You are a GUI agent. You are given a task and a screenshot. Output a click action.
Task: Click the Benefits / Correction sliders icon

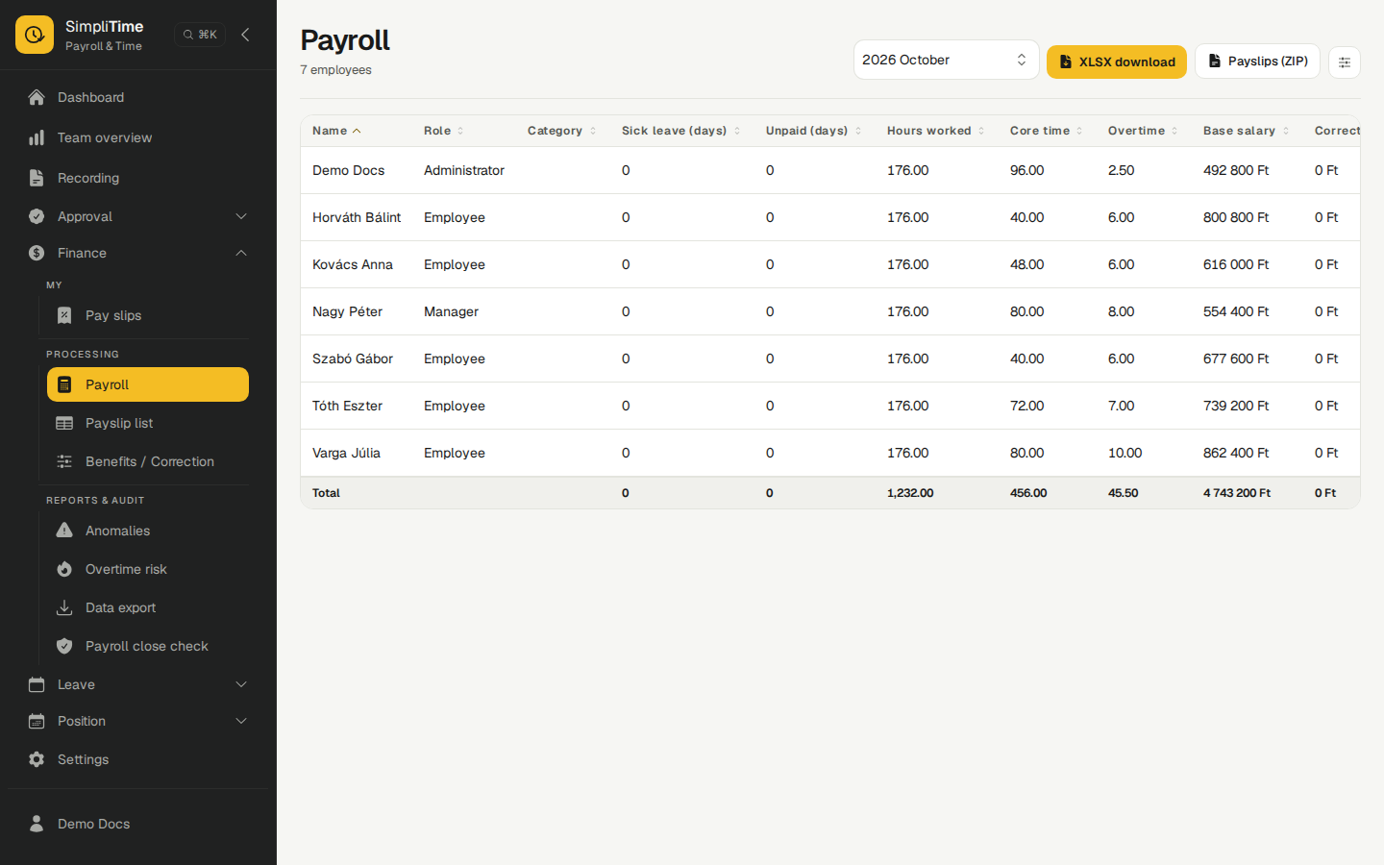point(64,461)
